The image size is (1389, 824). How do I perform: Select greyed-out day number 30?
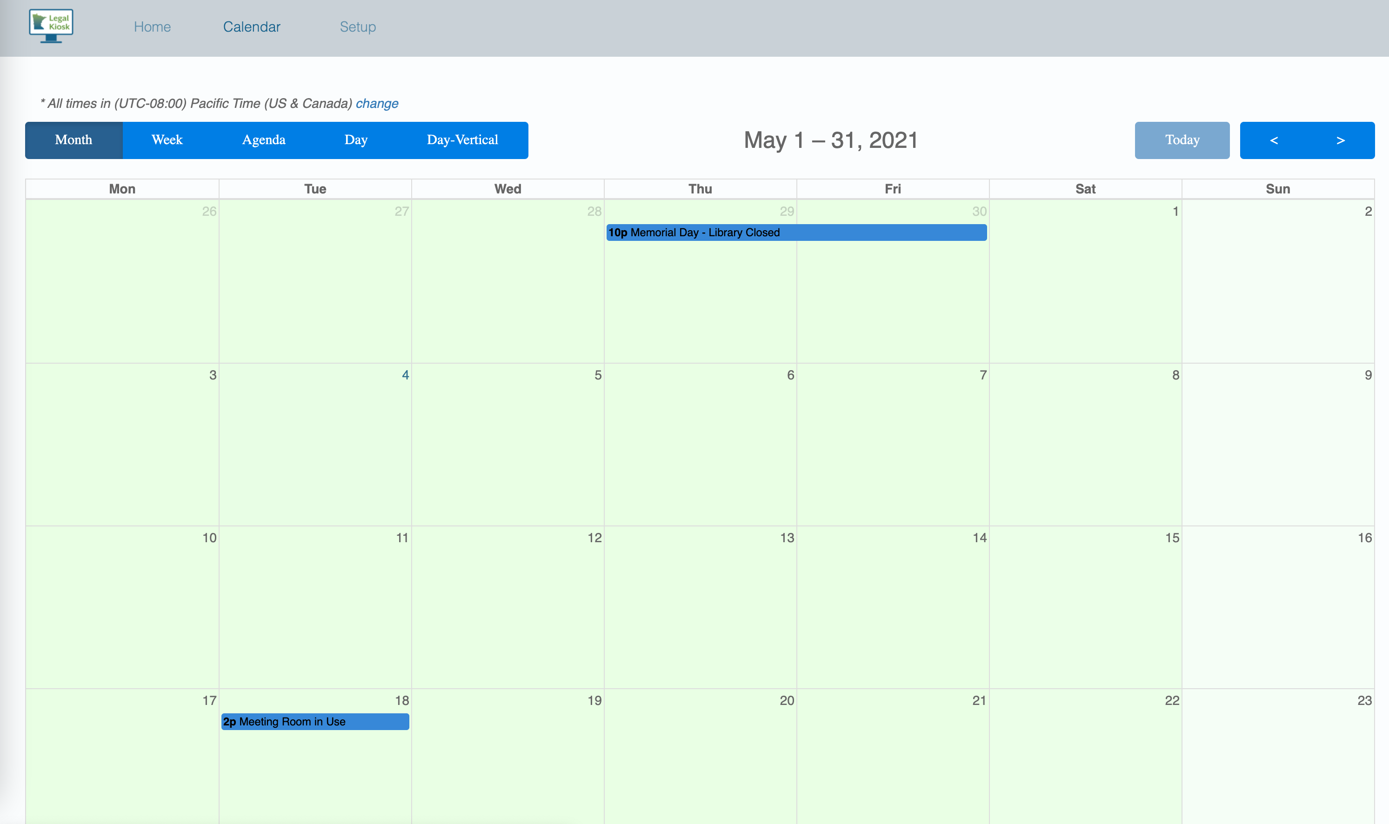tap(980, 211)
